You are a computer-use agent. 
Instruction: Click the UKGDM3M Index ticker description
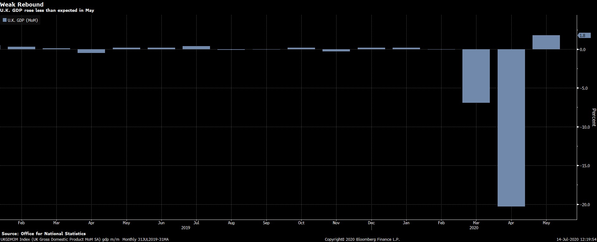tap(84, 239)
